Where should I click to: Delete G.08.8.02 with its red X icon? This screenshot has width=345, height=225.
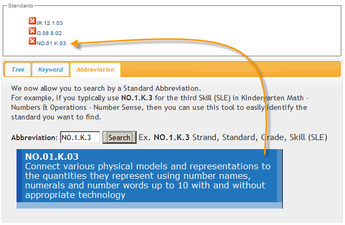(x=32, y=31)
